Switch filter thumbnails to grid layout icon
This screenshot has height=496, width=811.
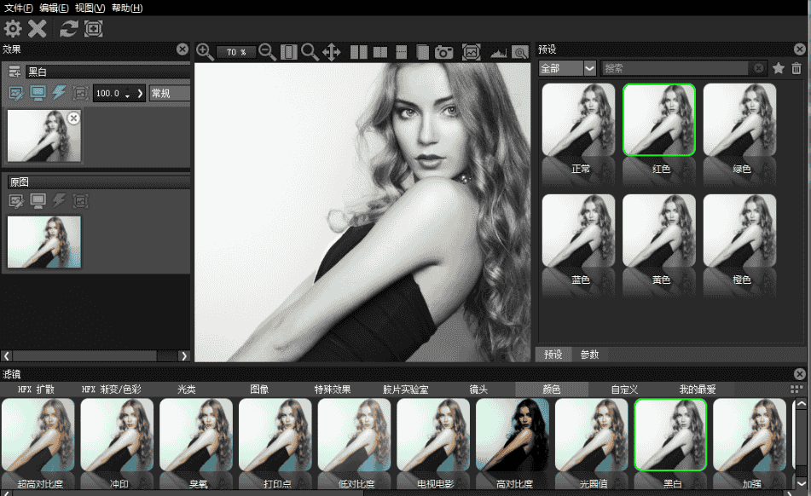[797, 389]
